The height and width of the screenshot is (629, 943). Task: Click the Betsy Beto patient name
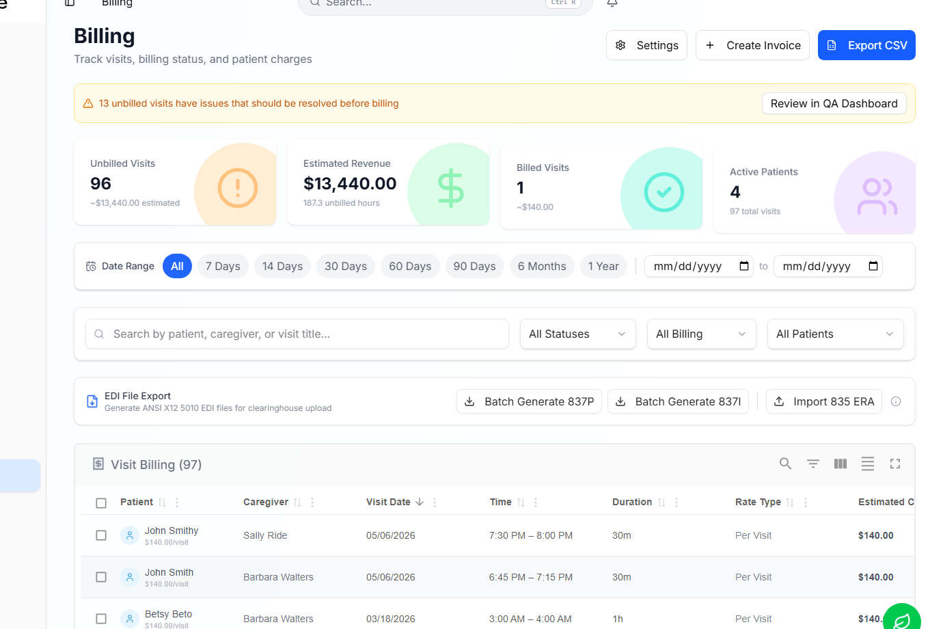(168, 614)
